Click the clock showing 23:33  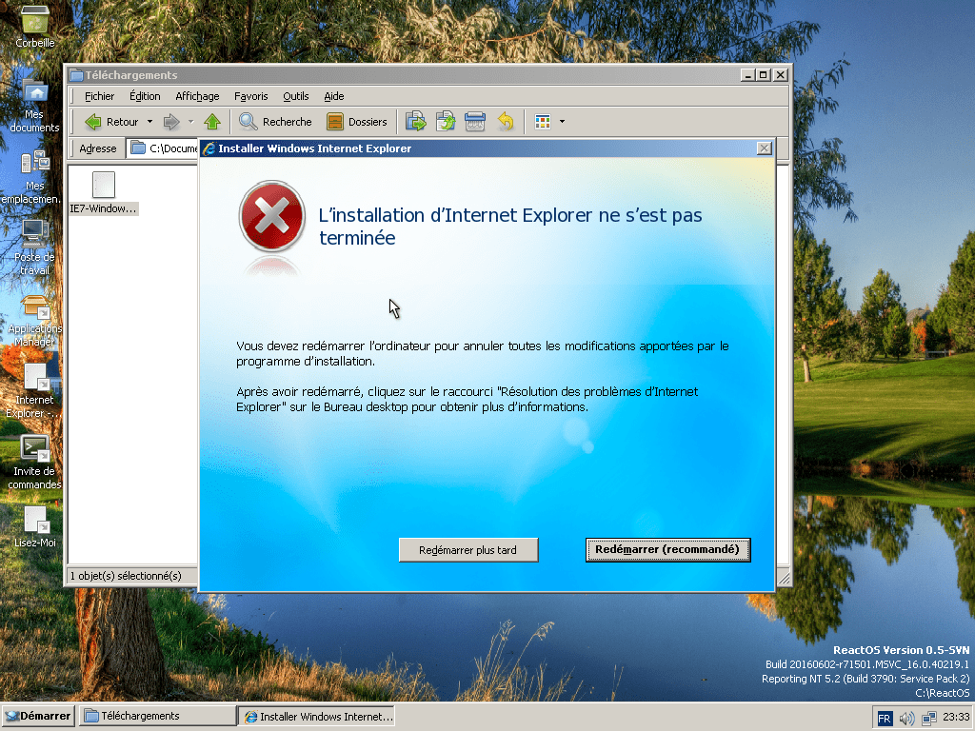point(956,717)
